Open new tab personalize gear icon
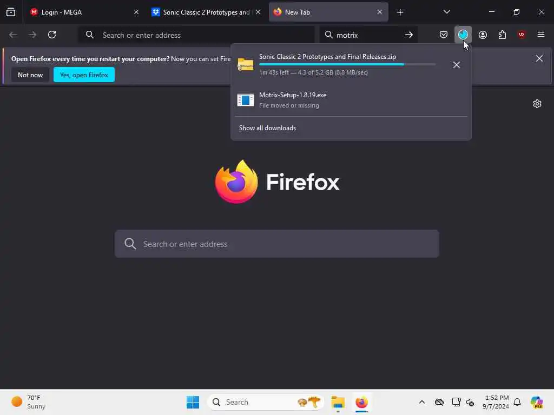The image size is (554, 415). [x=537, y=104]
